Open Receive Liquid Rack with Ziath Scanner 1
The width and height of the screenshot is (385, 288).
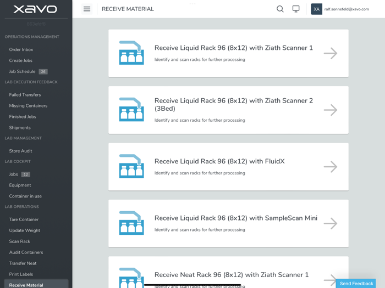[228, 53]
